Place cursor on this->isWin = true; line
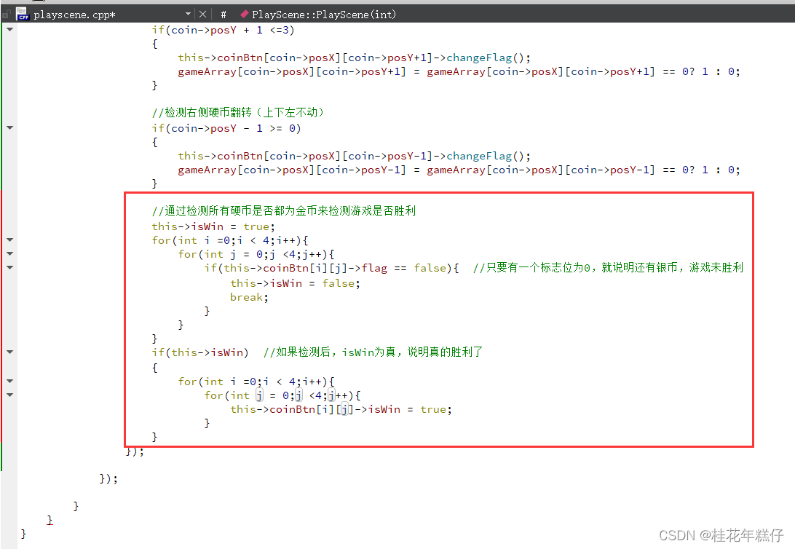The width and height of the screenshot is (795, 549). point(213,226)
